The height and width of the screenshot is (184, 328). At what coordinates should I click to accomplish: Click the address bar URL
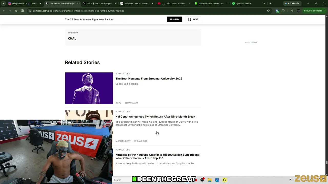pos(79,11)
